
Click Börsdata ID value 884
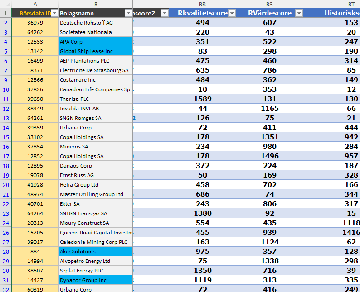click(35, 252)
